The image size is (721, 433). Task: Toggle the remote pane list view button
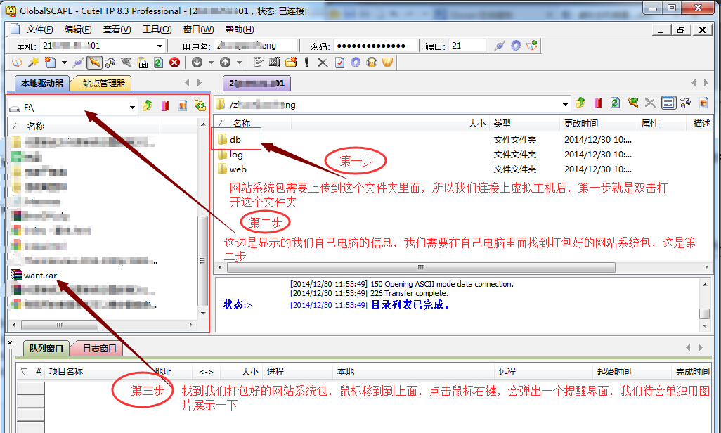click(668, 103)
